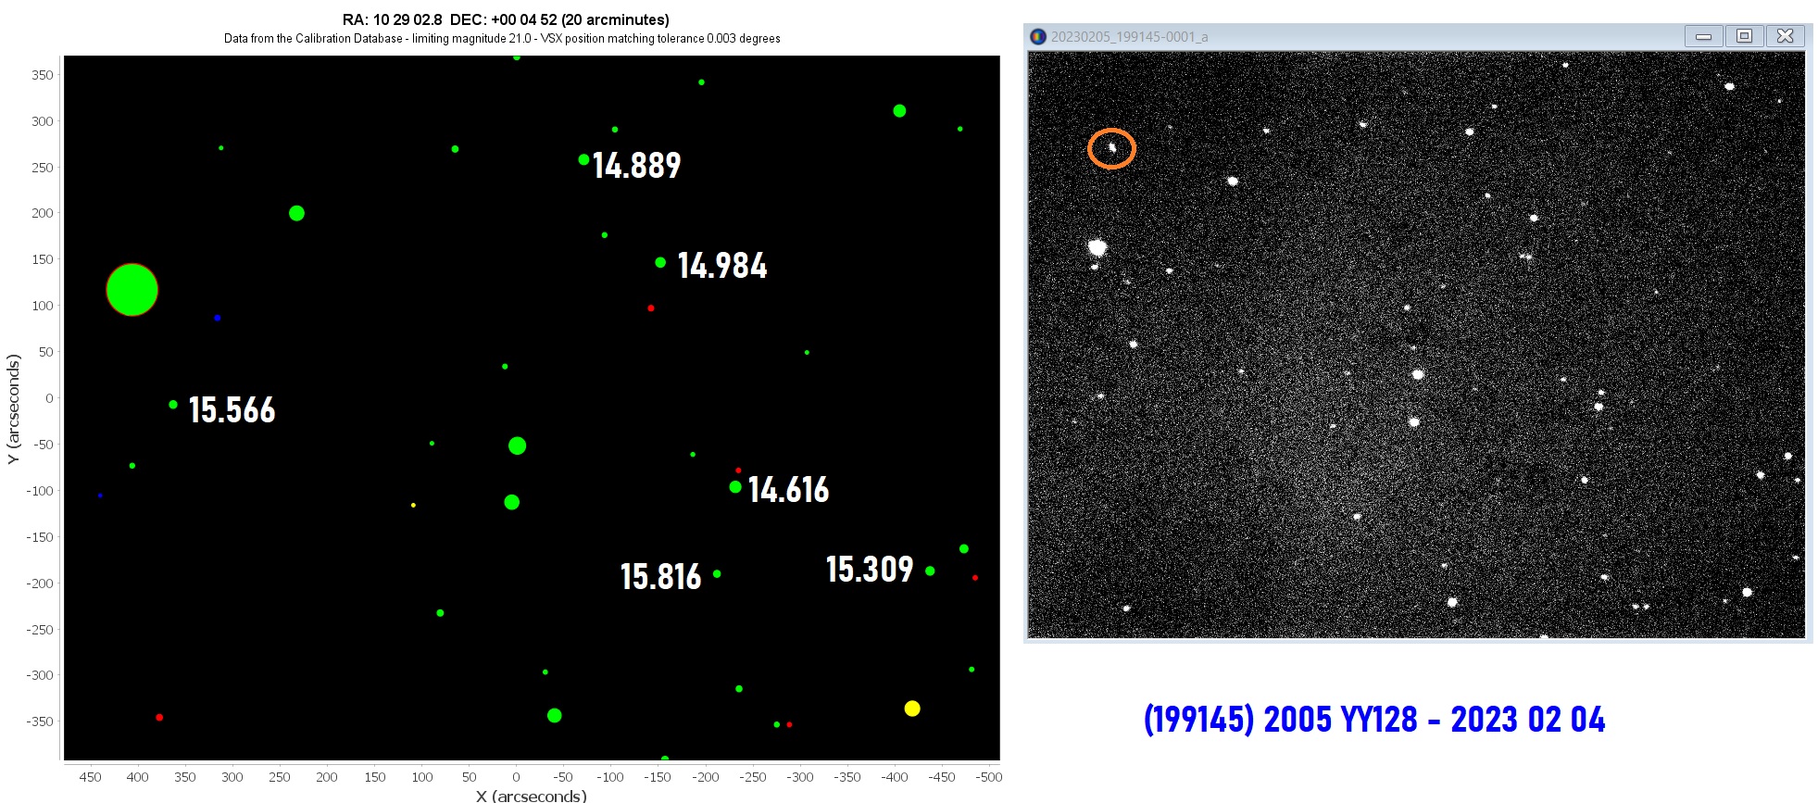The height and width of the screenshot is (803, 1818).
Task: Close the 20230205_199145-0001_a window
Action: pyautogui.click(x=1786, y=36)
